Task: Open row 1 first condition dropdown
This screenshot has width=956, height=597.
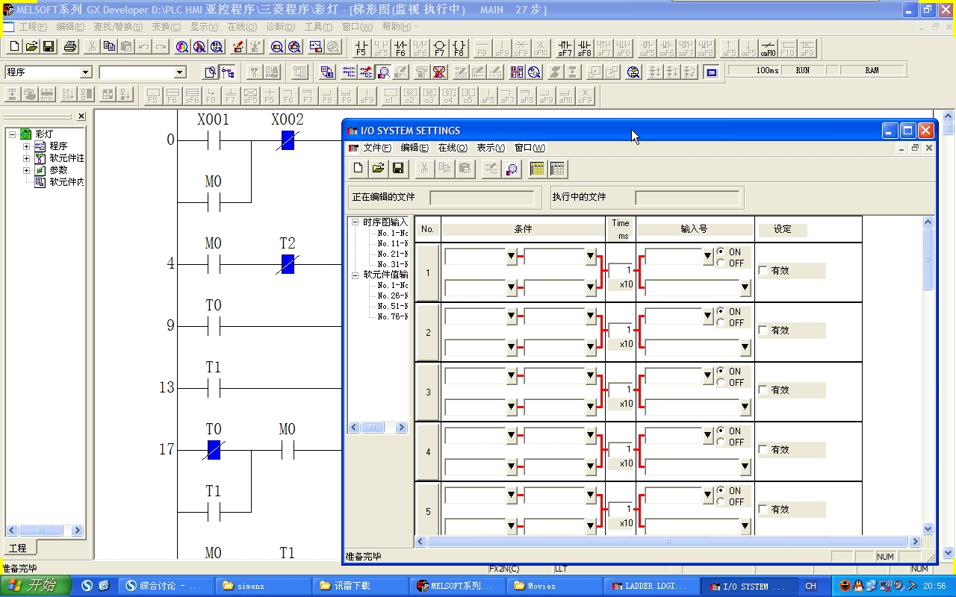Action: [512, 257]
